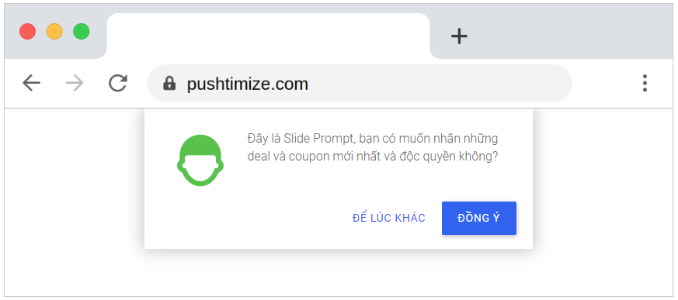Click blank page area below the prompt
Screen dimensions: 678x300
pos(339,273)
